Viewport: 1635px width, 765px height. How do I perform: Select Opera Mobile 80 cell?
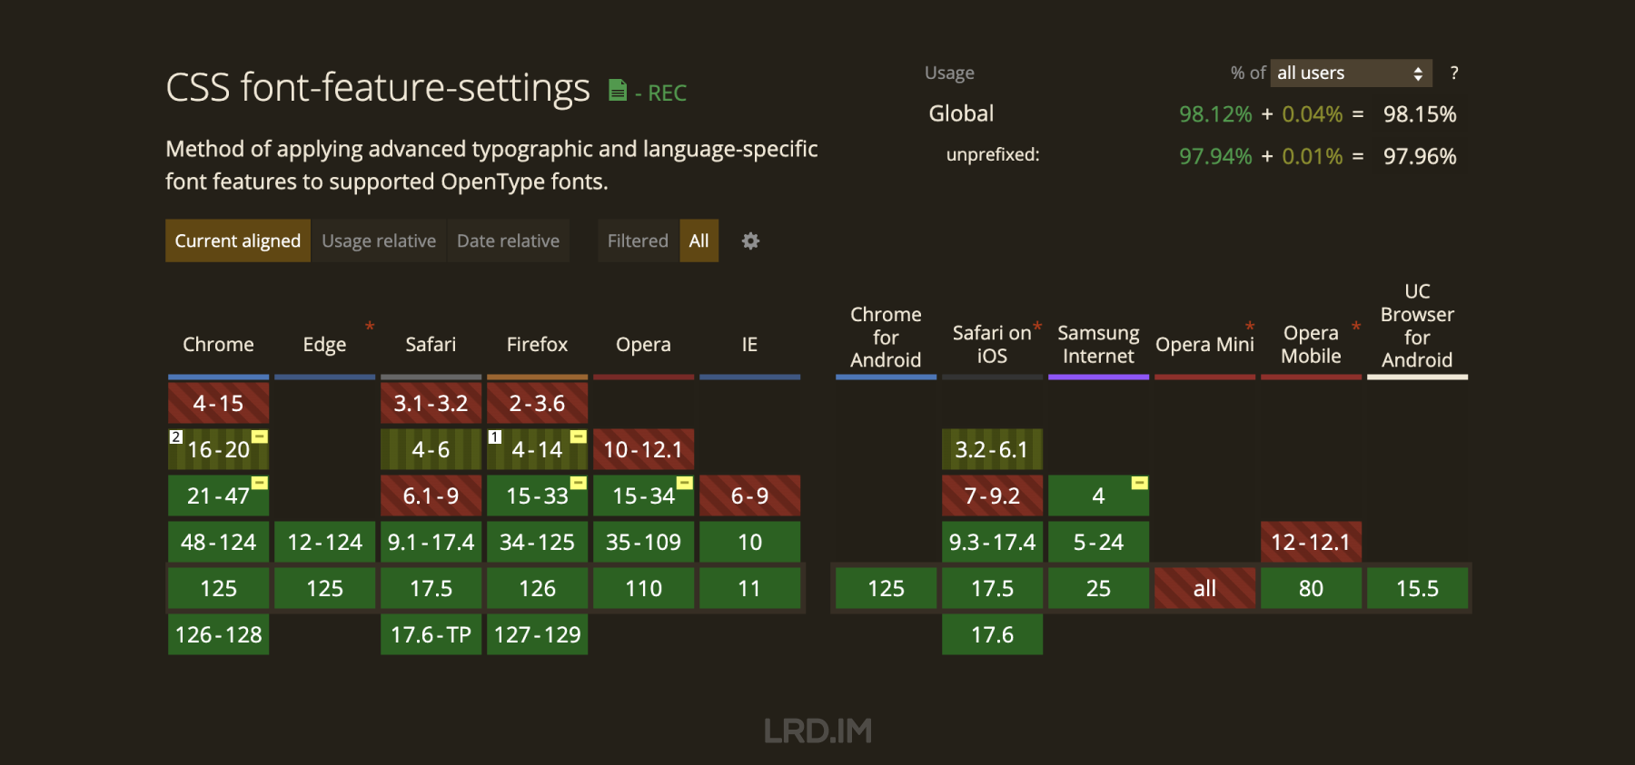[x=1311, y=588]
